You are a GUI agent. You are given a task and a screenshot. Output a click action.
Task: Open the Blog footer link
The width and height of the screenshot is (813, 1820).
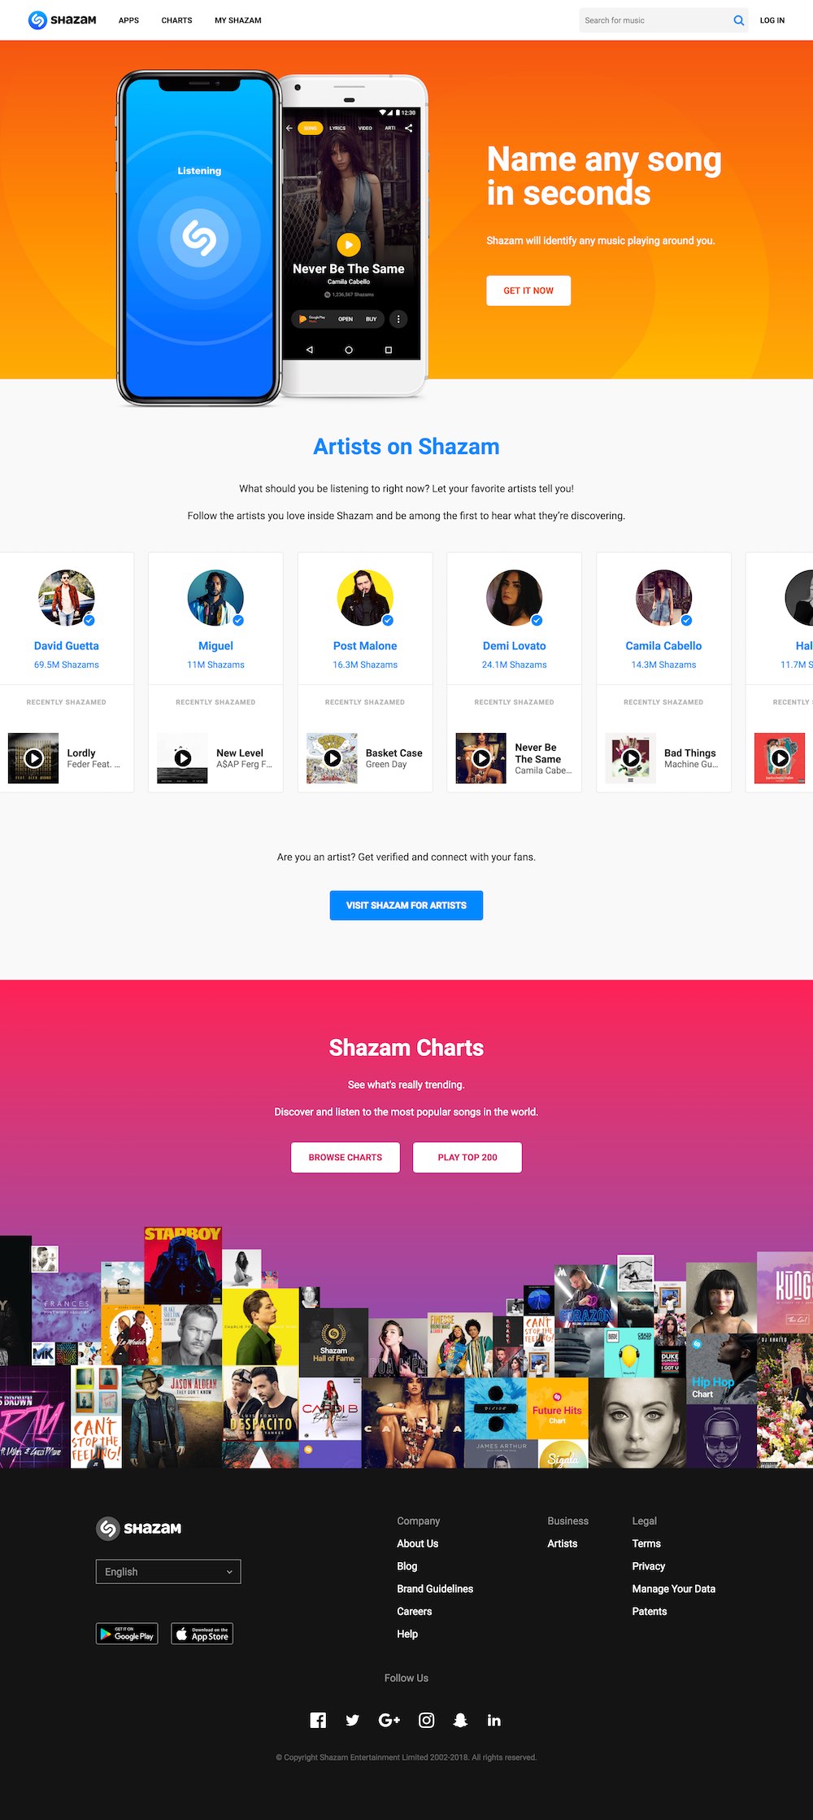click(406, 1566)
